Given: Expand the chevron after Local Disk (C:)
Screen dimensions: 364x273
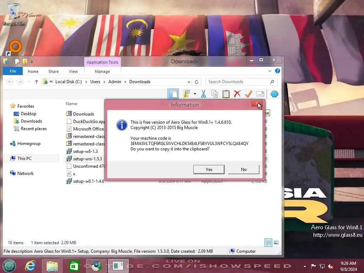Looking at the screenshot, I should pos(86,82).
